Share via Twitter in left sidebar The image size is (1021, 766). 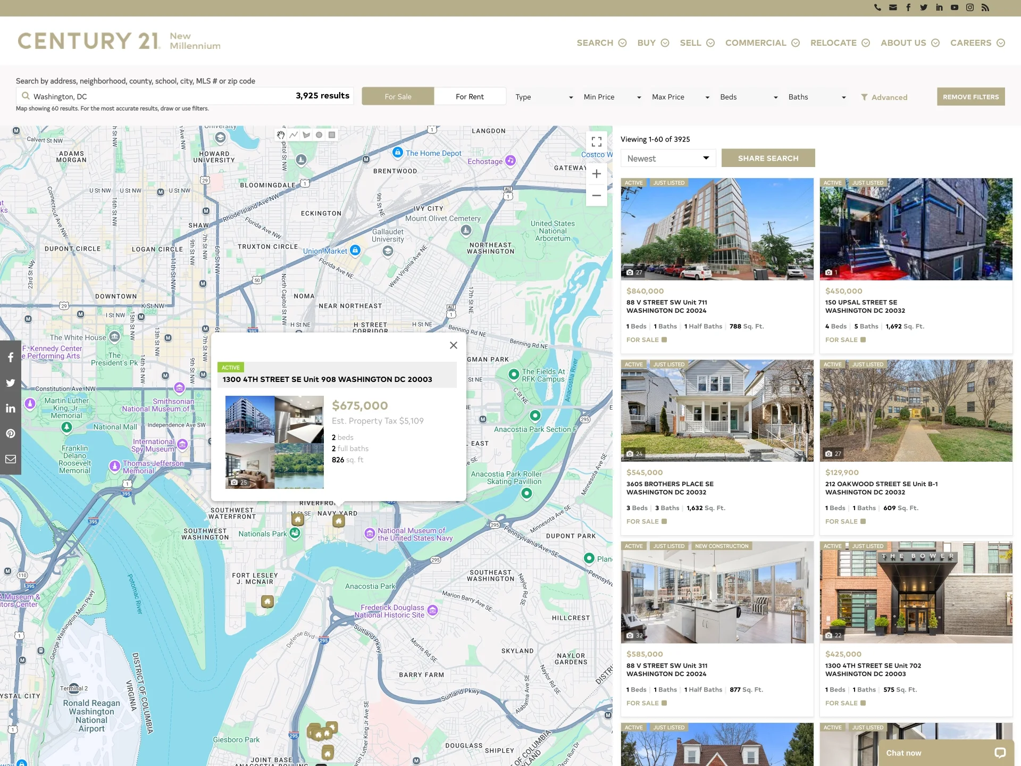(x=11, y=383)
